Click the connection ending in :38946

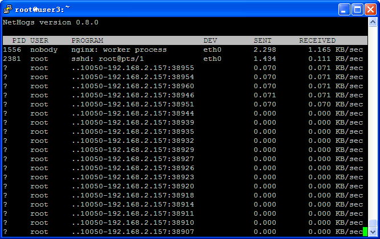133,95
